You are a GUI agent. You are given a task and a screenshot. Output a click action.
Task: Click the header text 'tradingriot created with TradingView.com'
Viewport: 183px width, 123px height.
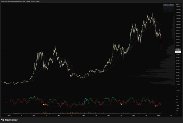(x=13, y=2)
